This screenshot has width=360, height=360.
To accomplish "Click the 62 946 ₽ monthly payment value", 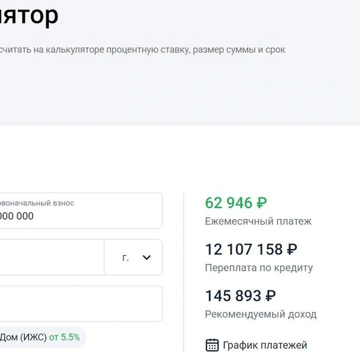I will click(x=236, y=203).
